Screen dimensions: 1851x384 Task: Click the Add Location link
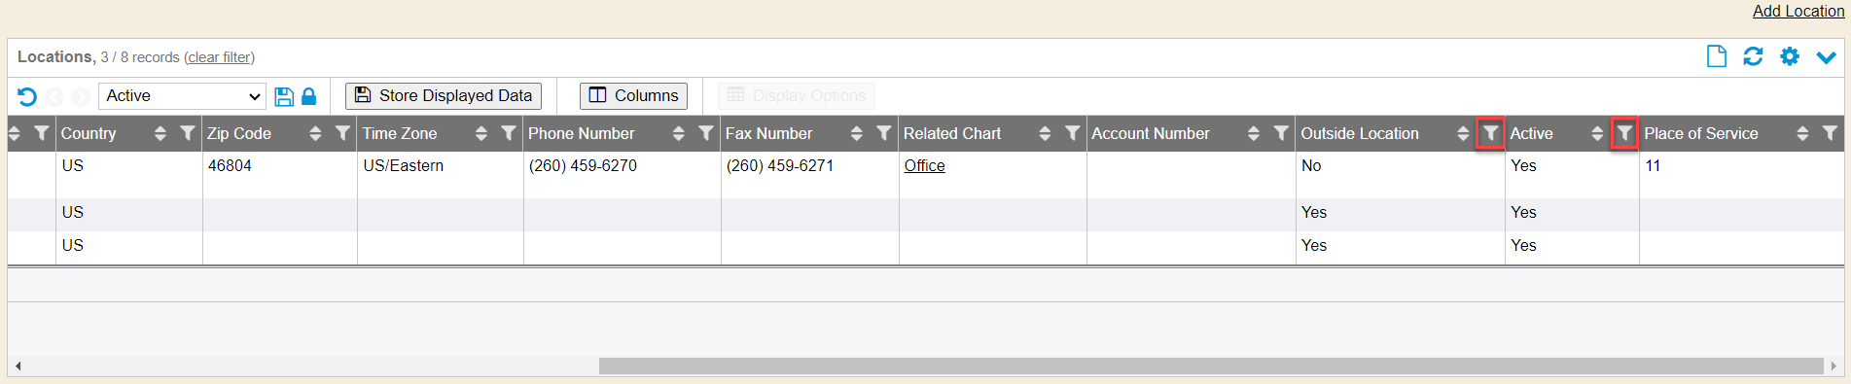[x=1798, y=11]
